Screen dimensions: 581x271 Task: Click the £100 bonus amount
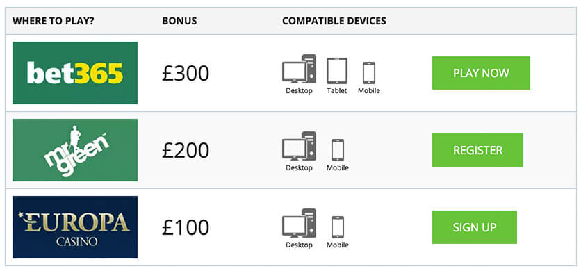(186, 227)
